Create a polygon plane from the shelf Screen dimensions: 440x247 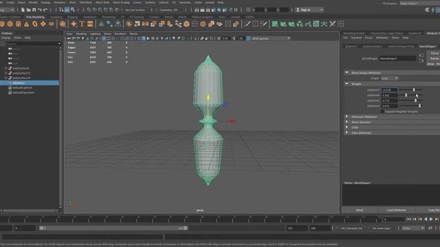point(43,24)
